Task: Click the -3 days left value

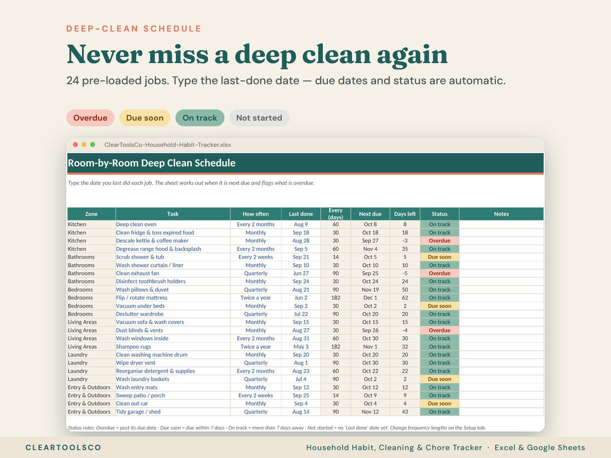Action: click(405, 241)
